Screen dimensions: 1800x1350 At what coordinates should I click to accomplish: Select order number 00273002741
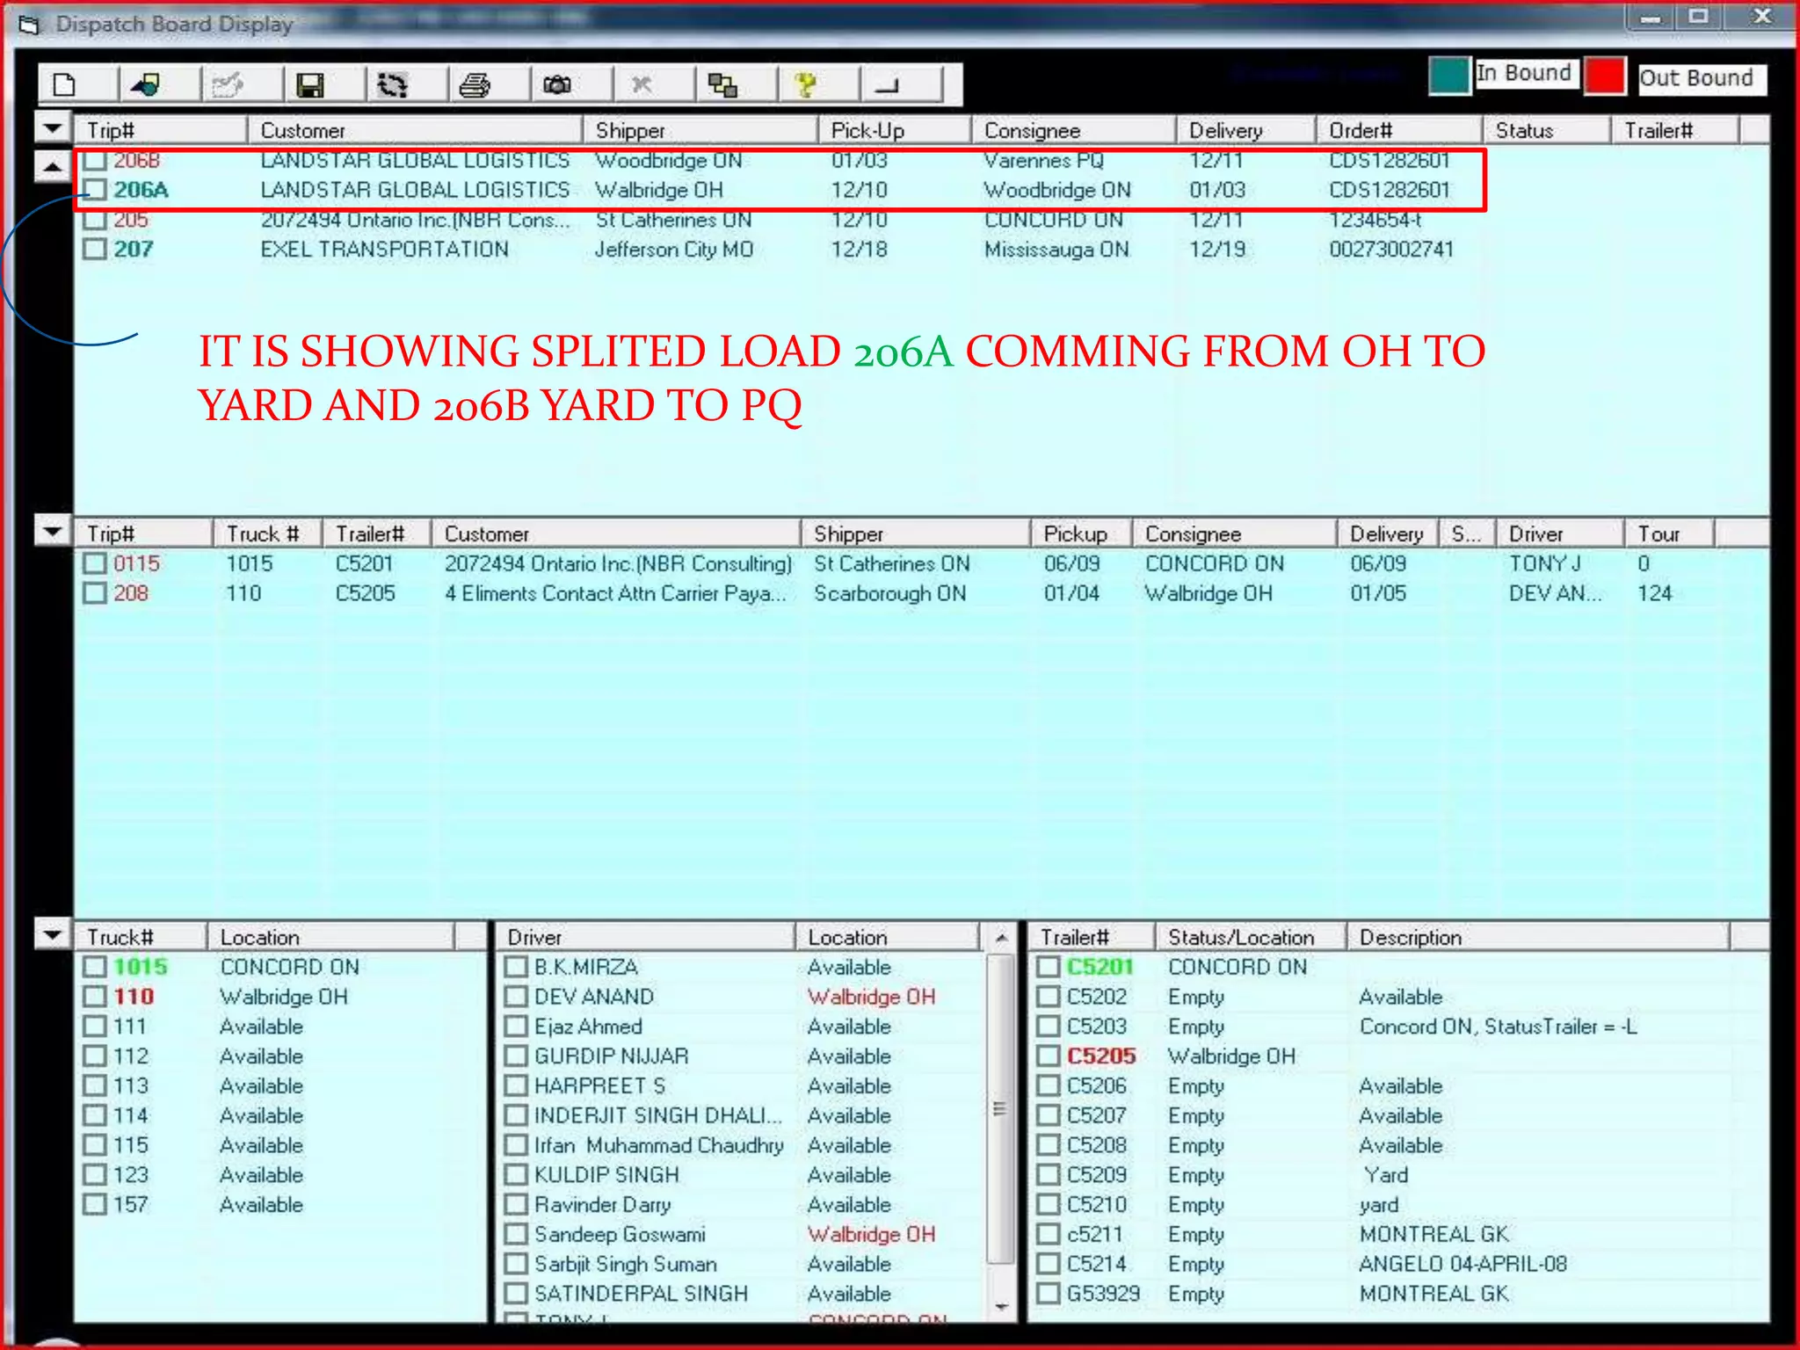pos(1391,250)
